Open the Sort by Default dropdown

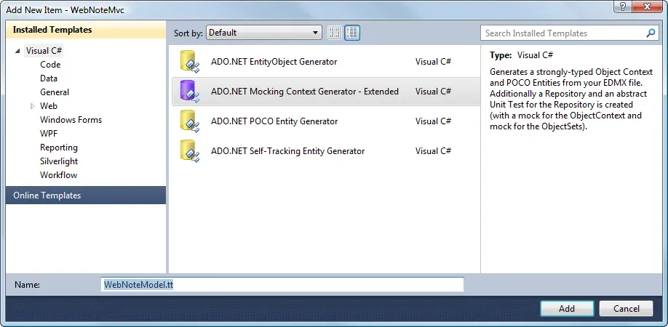[263, 33]
